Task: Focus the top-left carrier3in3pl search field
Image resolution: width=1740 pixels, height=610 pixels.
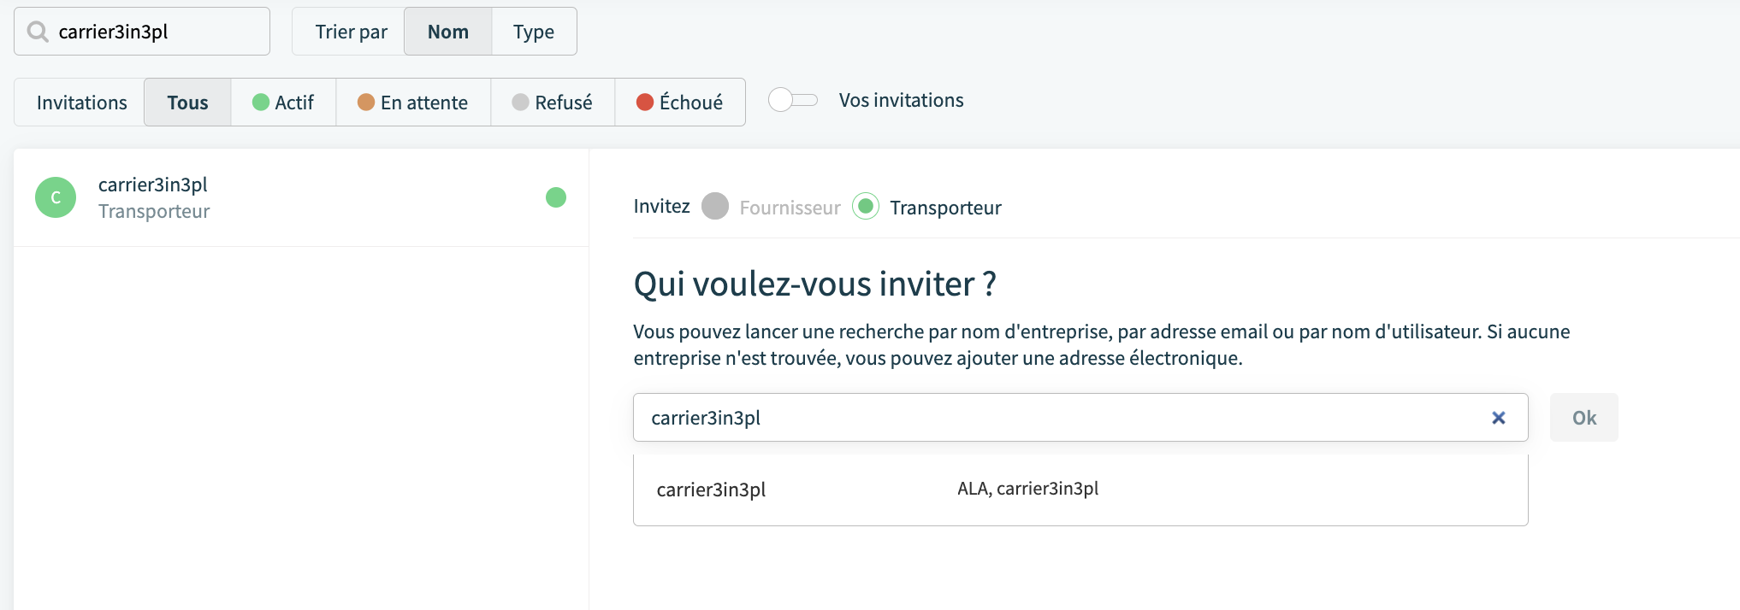Action: tap(142, 32)
